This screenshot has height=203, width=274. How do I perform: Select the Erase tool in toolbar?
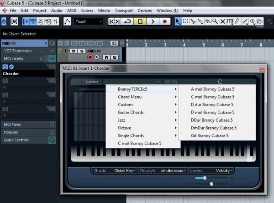pos(208,21)
